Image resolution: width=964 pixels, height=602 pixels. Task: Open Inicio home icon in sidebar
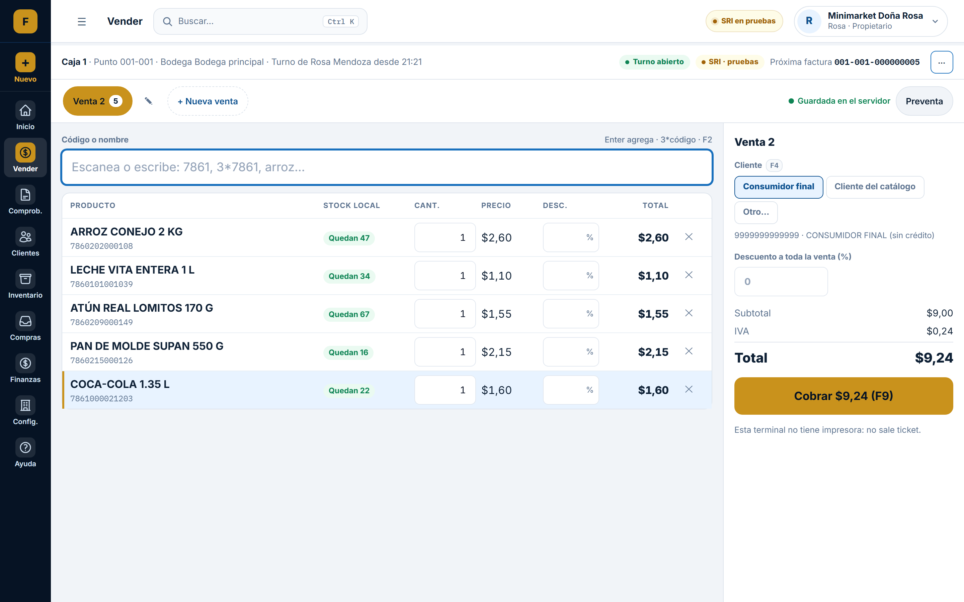[25, 110]
